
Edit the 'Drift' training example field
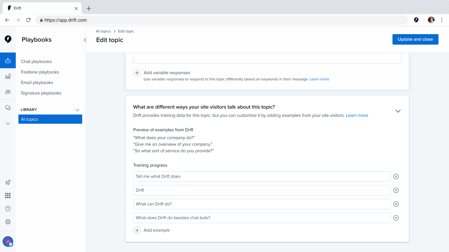pyautogui.click(x=262, y=190)
